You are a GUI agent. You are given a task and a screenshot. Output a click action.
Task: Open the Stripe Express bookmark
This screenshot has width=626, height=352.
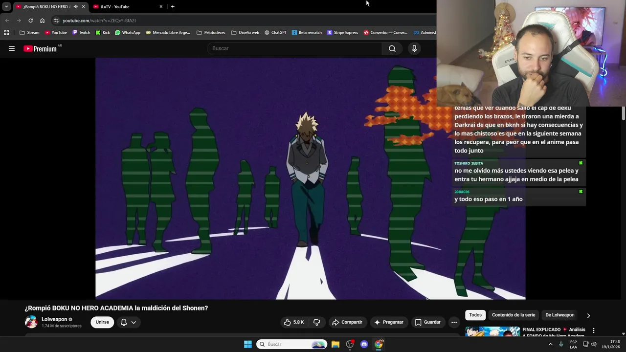click(x=342, y=33)
